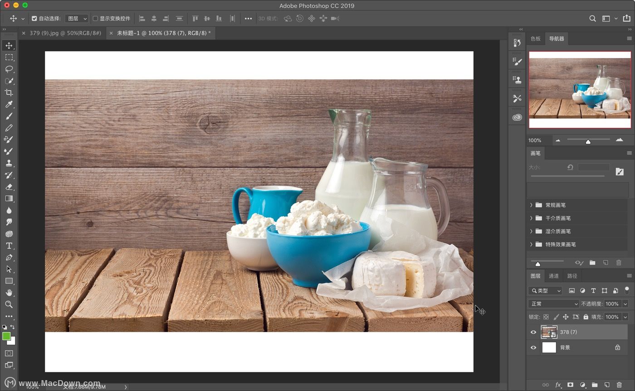Click the Create new group folder icon in Layers panel
This screenshot has height=391, width=635.
(595, 385)
